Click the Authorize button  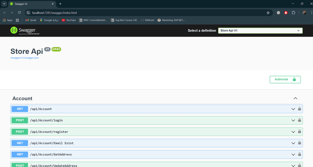(285, 79)
